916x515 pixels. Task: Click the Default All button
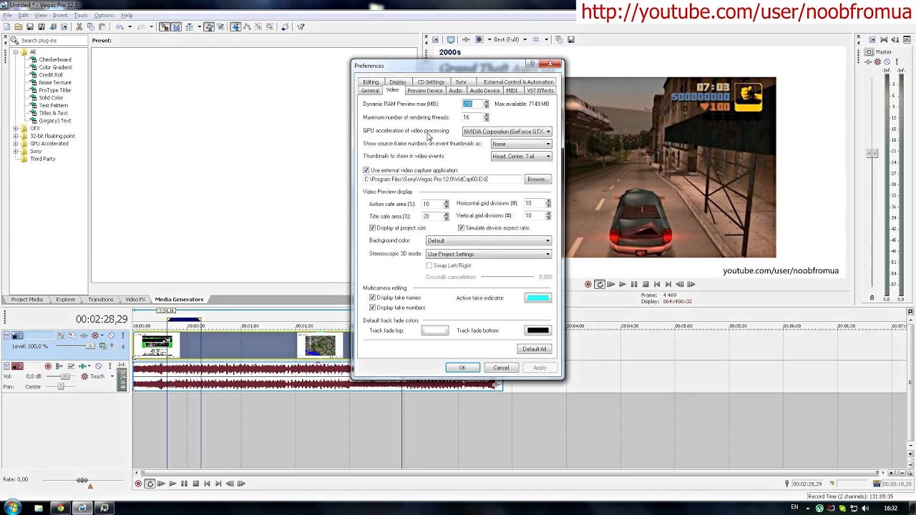point(534,349)
